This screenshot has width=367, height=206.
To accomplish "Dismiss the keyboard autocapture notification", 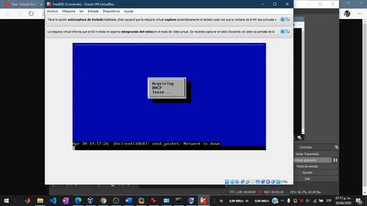I will click(x=283, y=19).
